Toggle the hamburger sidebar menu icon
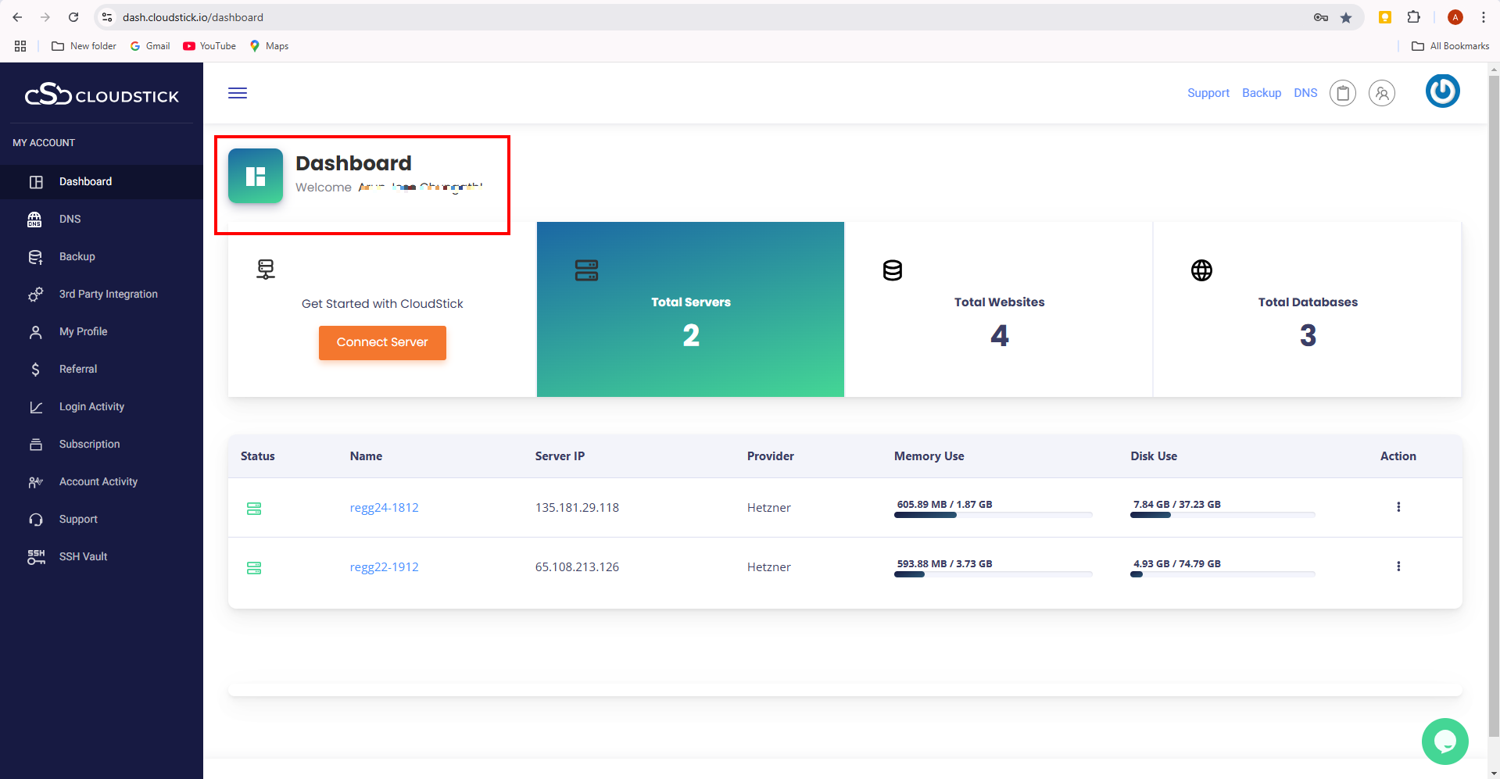This screenshot has width=1500, height=779. tap(238, 93)
